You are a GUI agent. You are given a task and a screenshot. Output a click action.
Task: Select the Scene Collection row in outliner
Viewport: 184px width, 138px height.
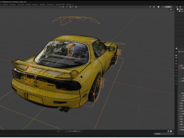click(x=180, y=9)
